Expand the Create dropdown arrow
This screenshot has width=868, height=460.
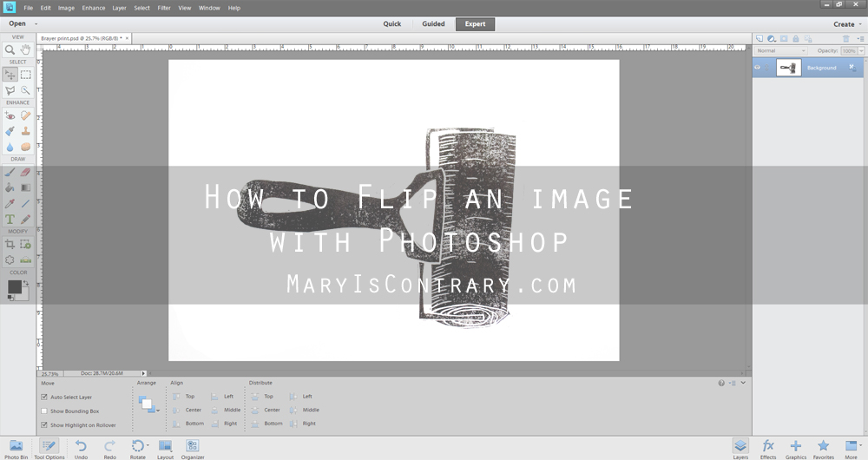pos(860,24)
